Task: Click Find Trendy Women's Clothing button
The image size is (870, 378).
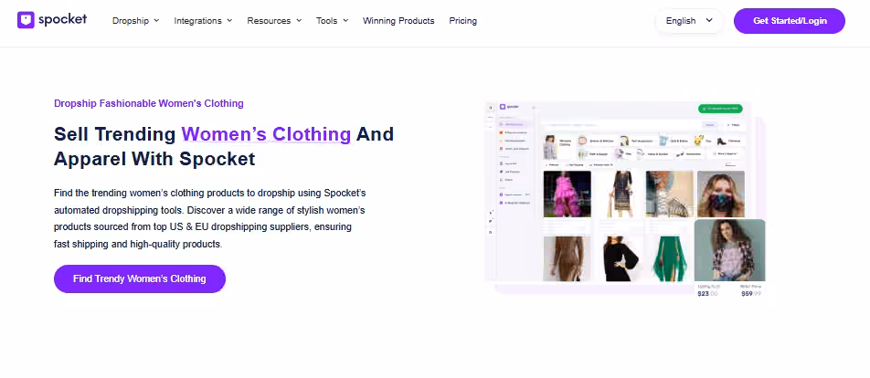Action: pyautogui.click(x=139, y=278)
